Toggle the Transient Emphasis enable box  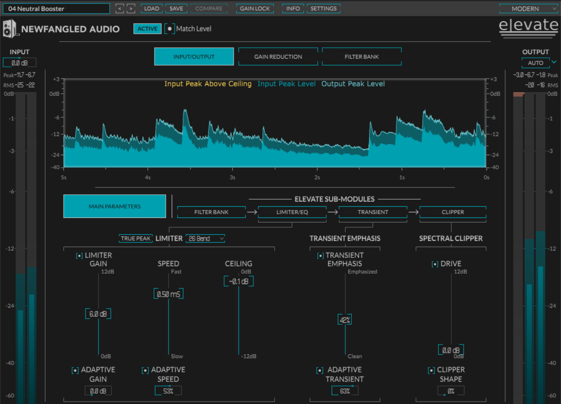pyautogui.click(x=321, y=256)
